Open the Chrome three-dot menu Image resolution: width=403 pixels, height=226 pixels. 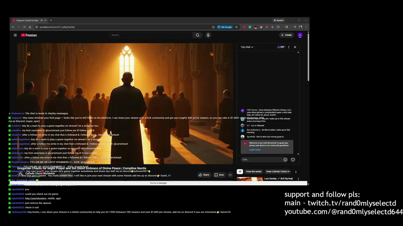click(306, 27)
